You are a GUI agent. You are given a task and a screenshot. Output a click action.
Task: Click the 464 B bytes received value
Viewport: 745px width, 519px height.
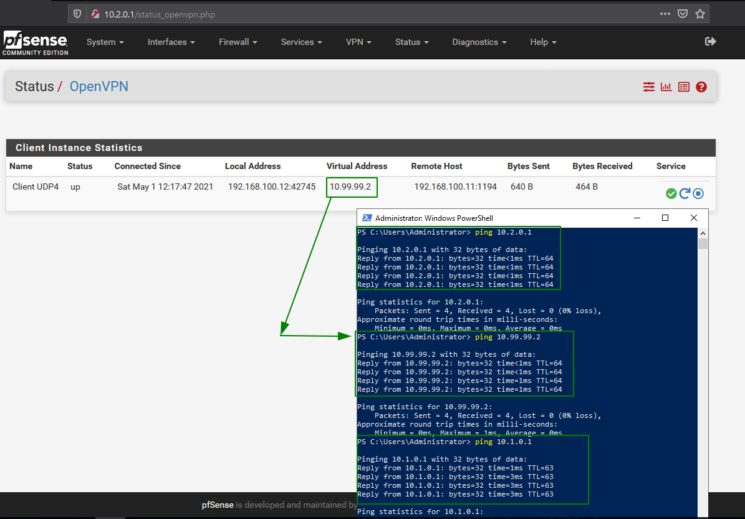pos(587,187)
